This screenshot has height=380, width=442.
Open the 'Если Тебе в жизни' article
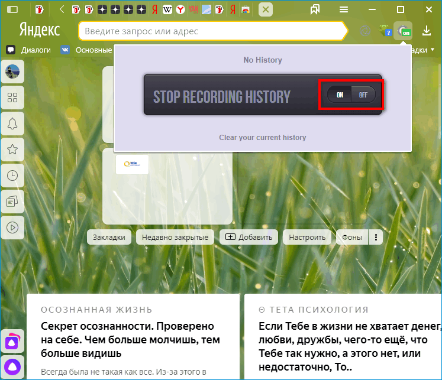point(343,337)
